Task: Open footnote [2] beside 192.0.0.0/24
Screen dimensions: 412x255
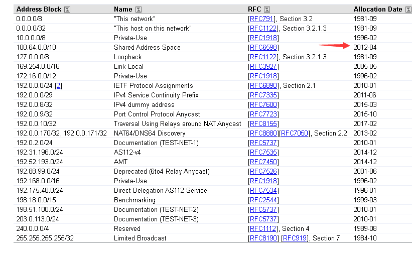Action: [x=59, y=85]
